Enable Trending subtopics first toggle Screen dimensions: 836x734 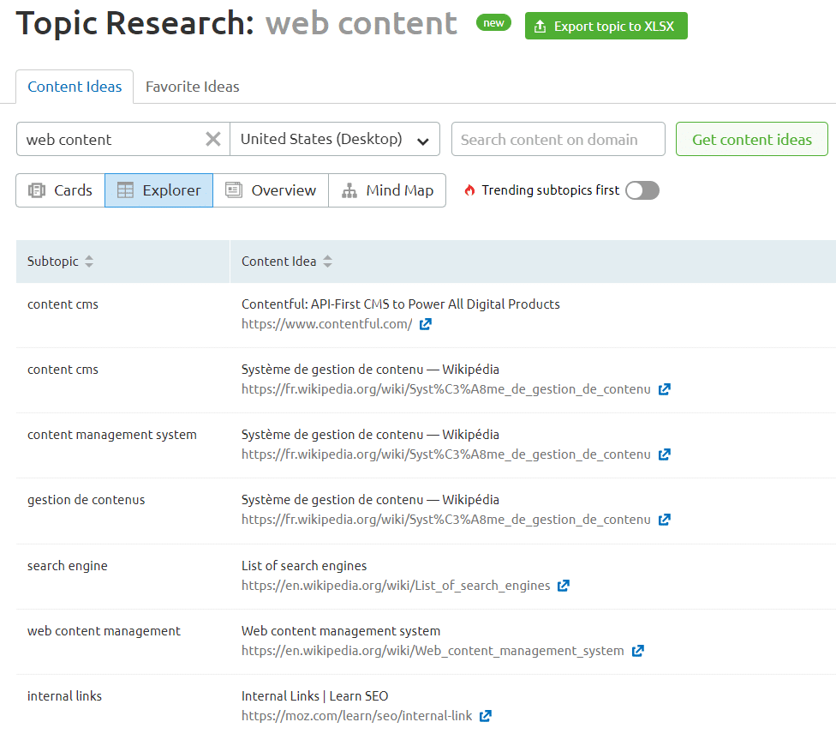pos(642,190)
